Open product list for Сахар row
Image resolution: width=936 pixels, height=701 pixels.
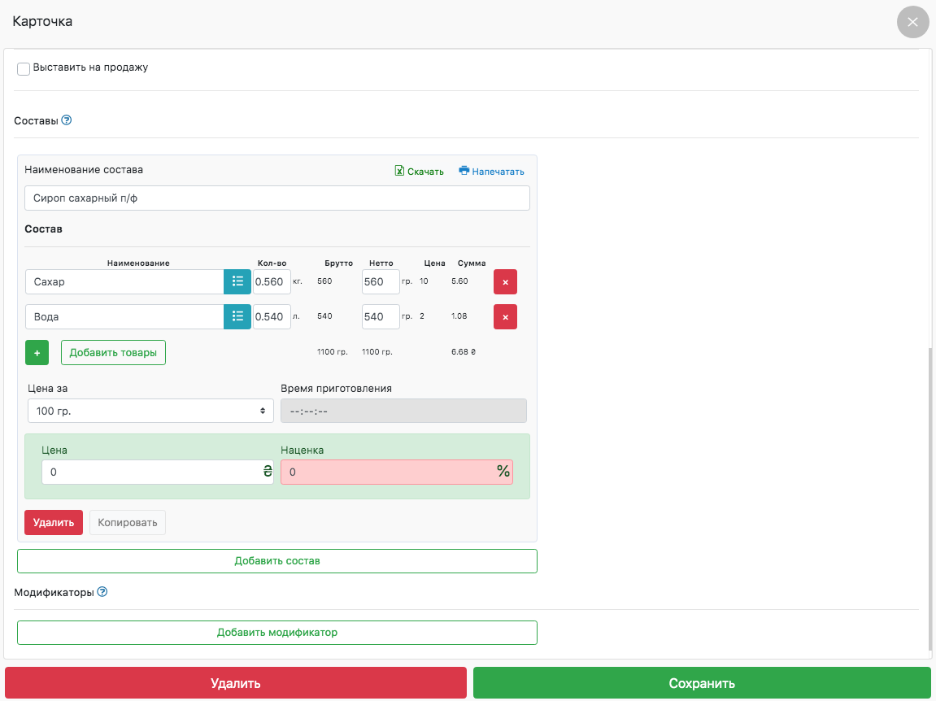237,282
